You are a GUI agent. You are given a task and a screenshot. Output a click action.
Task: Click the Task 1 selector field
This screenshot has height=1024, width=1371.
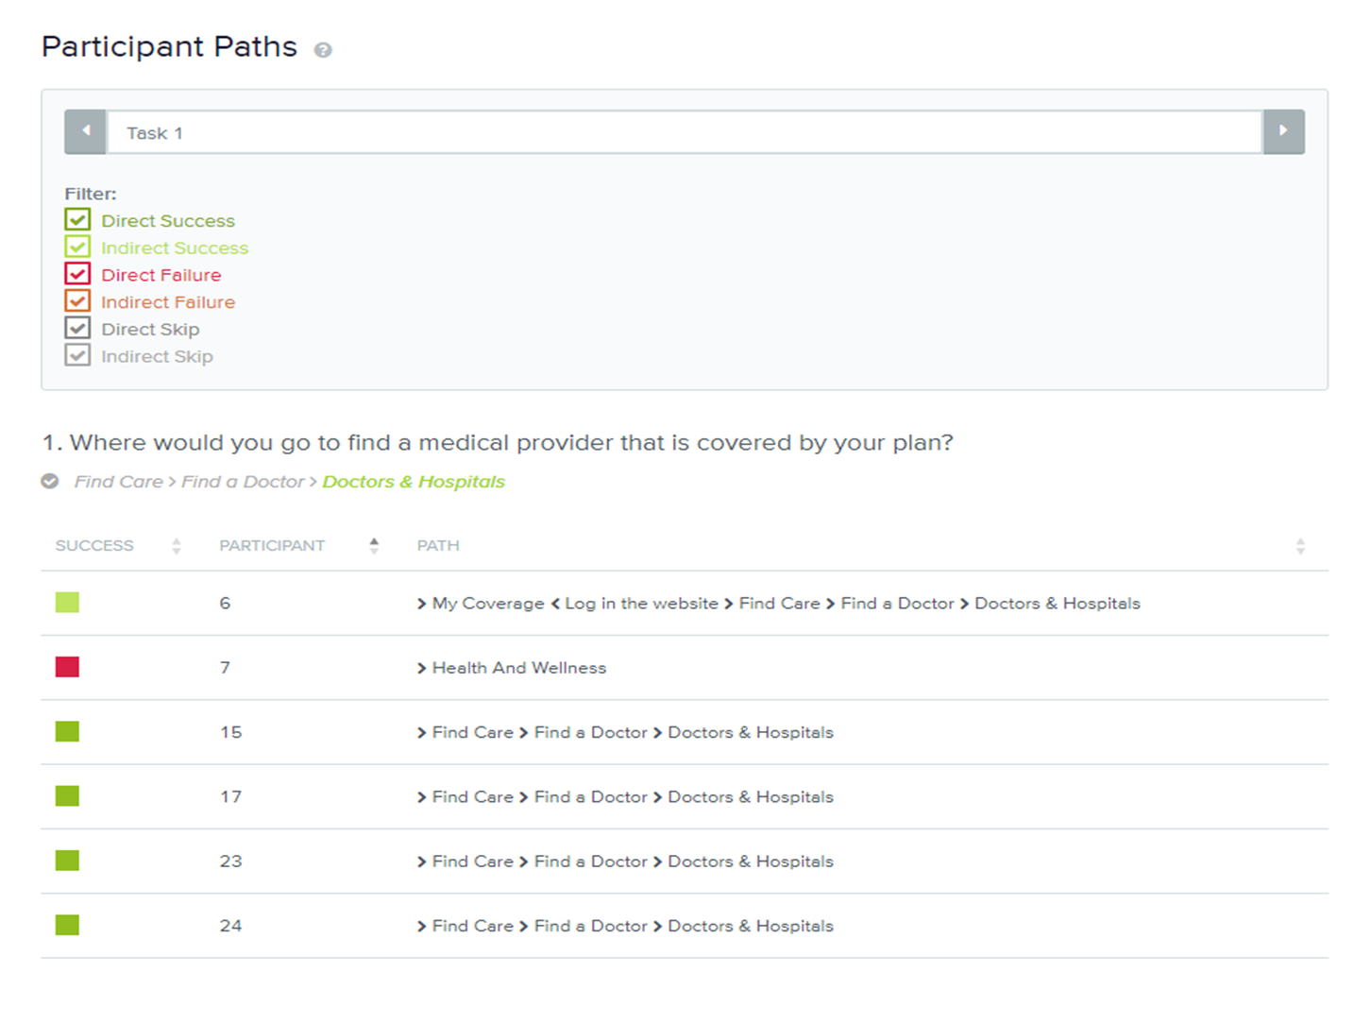click(685, 132)
